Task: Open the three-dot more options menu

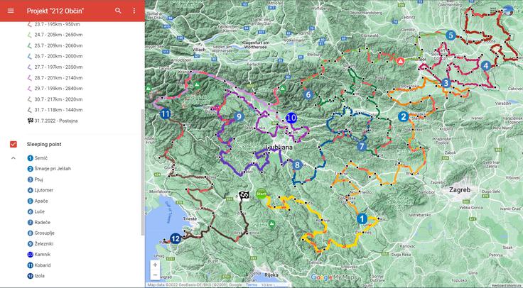Action: [134, 11]
